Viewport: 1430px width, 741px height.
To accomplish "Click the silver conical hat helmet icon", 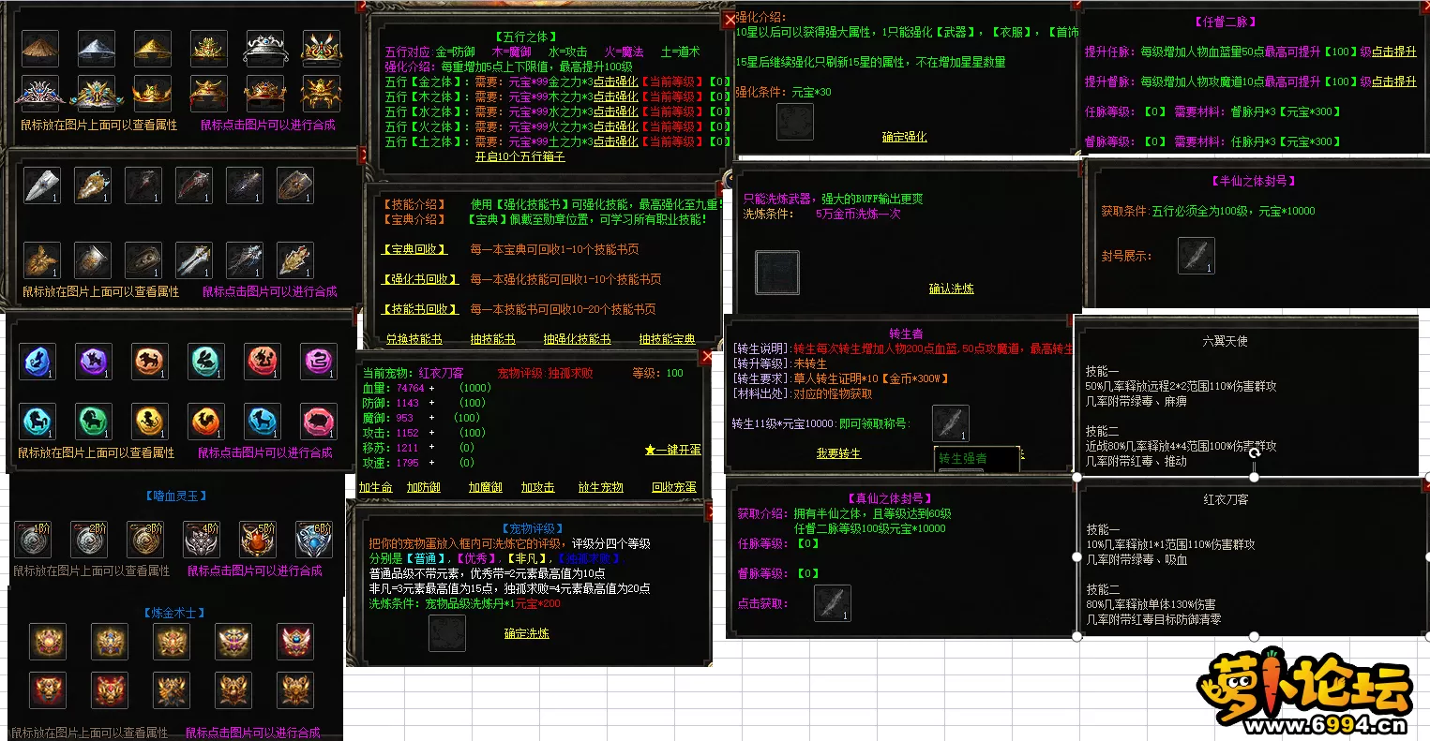I will tap(97, 48).
